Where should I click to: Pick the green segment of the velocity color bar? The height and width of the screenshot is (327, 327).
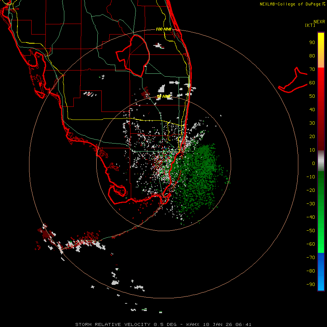coord(321,212)
